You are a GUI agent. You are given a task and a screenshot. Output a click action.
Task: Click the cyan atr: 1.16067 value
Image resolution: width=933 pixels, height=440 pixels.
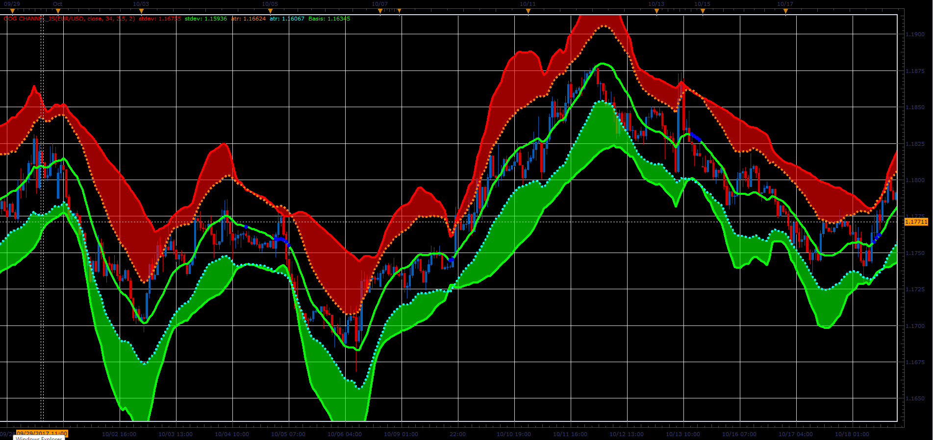[x=287, y=19]
